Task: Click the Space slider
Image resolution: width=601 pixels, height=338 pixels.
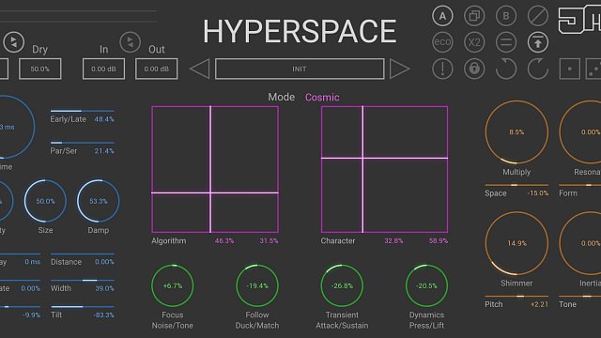Action: [516, 185]
